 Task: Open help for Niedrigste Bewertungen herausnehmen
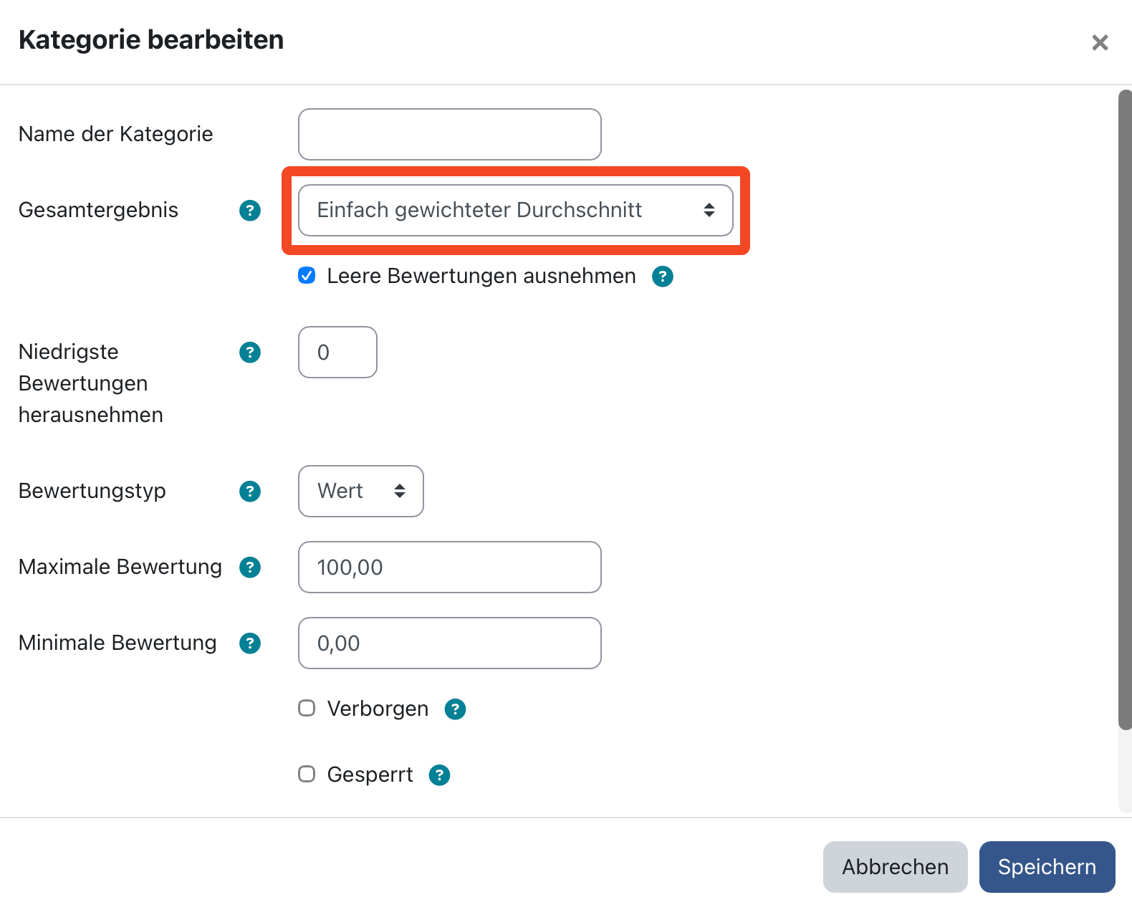(x=250, y=353)
